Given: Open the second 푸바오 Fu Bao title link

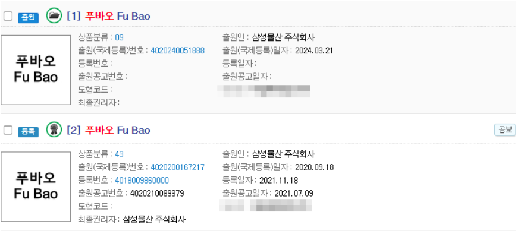Looking at the screenshot, I should [x=117, y=130].
